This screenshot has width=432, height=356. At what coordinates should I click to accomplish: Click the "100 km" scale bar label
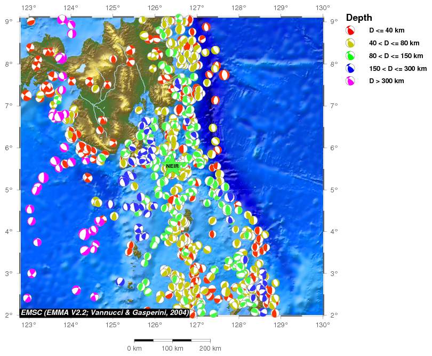click(172, 349)
